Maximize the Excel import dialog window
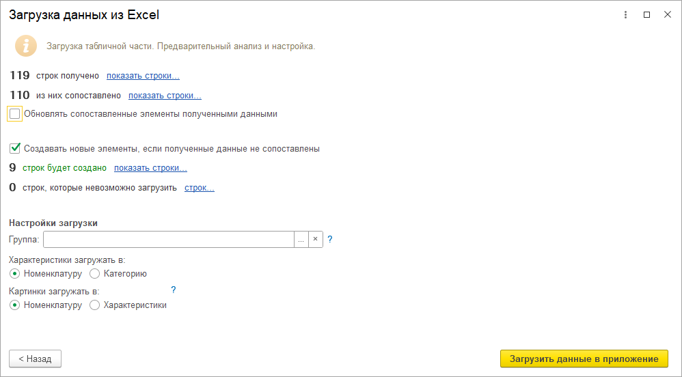The height and width of the screenshot is (377, 682). tap(646, 14)
